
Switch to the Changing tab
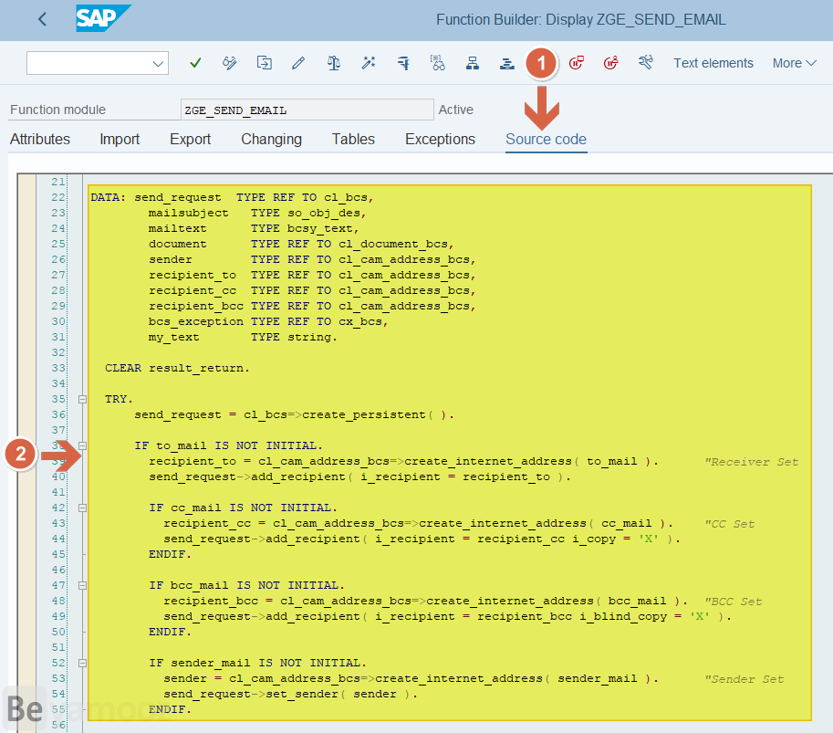272,140
